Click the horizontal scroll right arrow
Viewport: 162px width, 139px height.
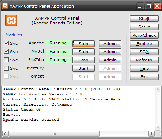151,134
